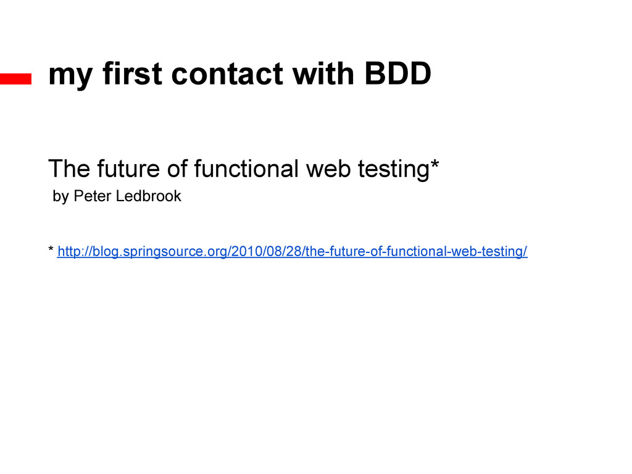Click the asterisk before the URL footnote

pos(51,249)
